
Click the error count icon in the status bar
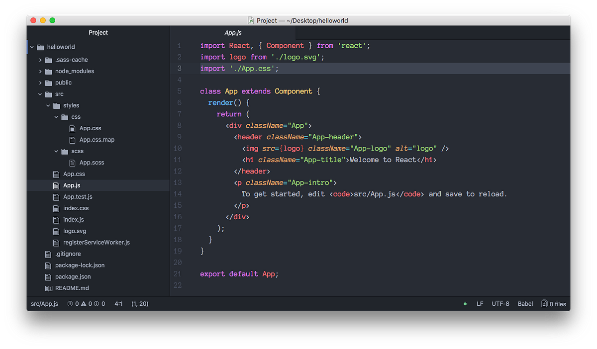click(70, 303)
